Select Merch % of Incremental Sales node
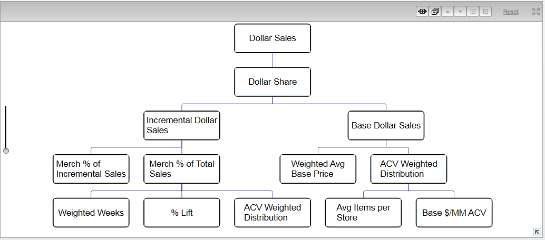 (91, 169)
